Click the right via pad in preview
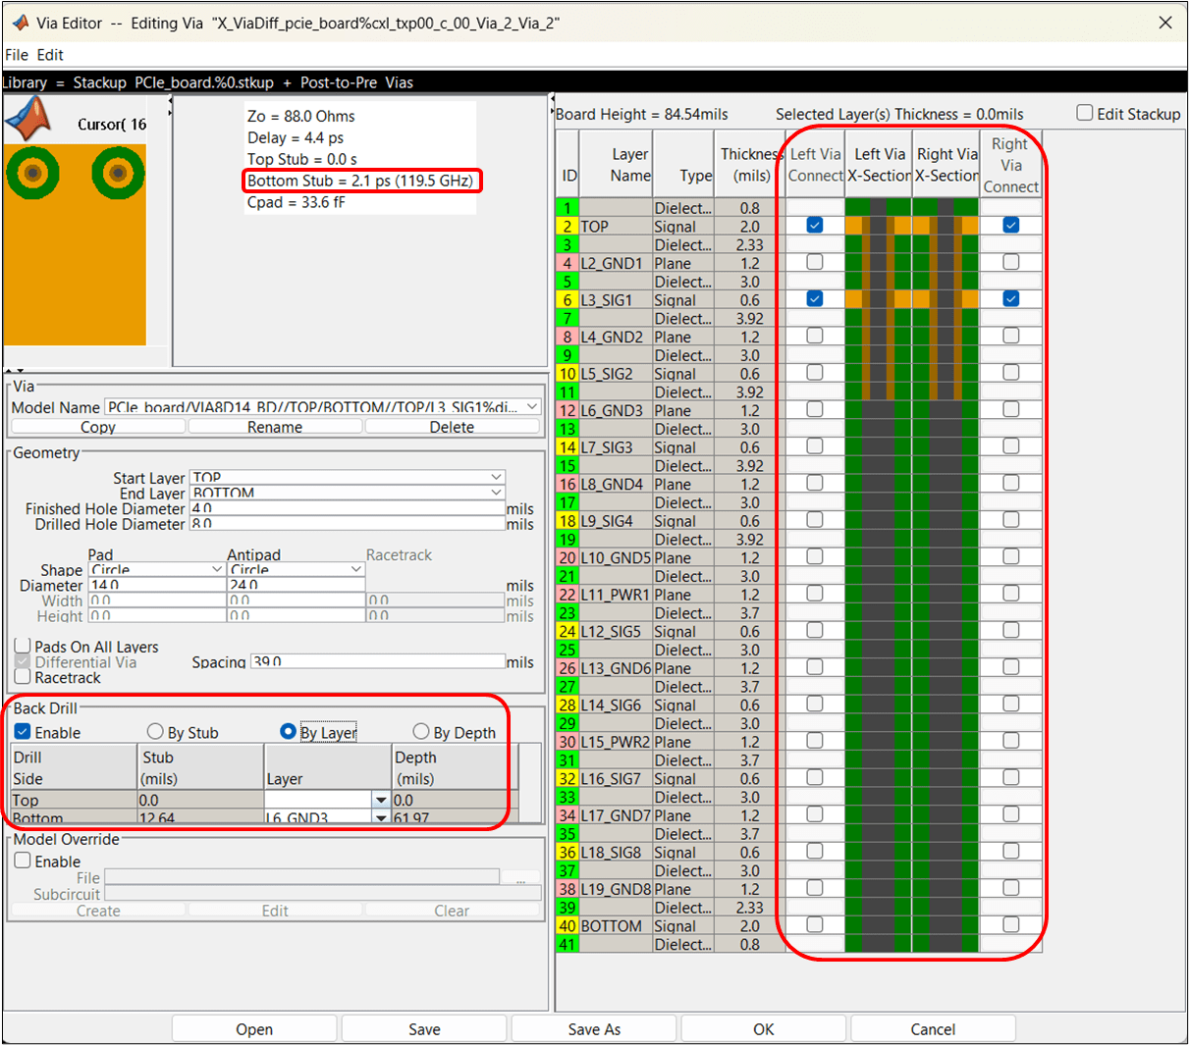The image size is (1189, 1045). 118,174
